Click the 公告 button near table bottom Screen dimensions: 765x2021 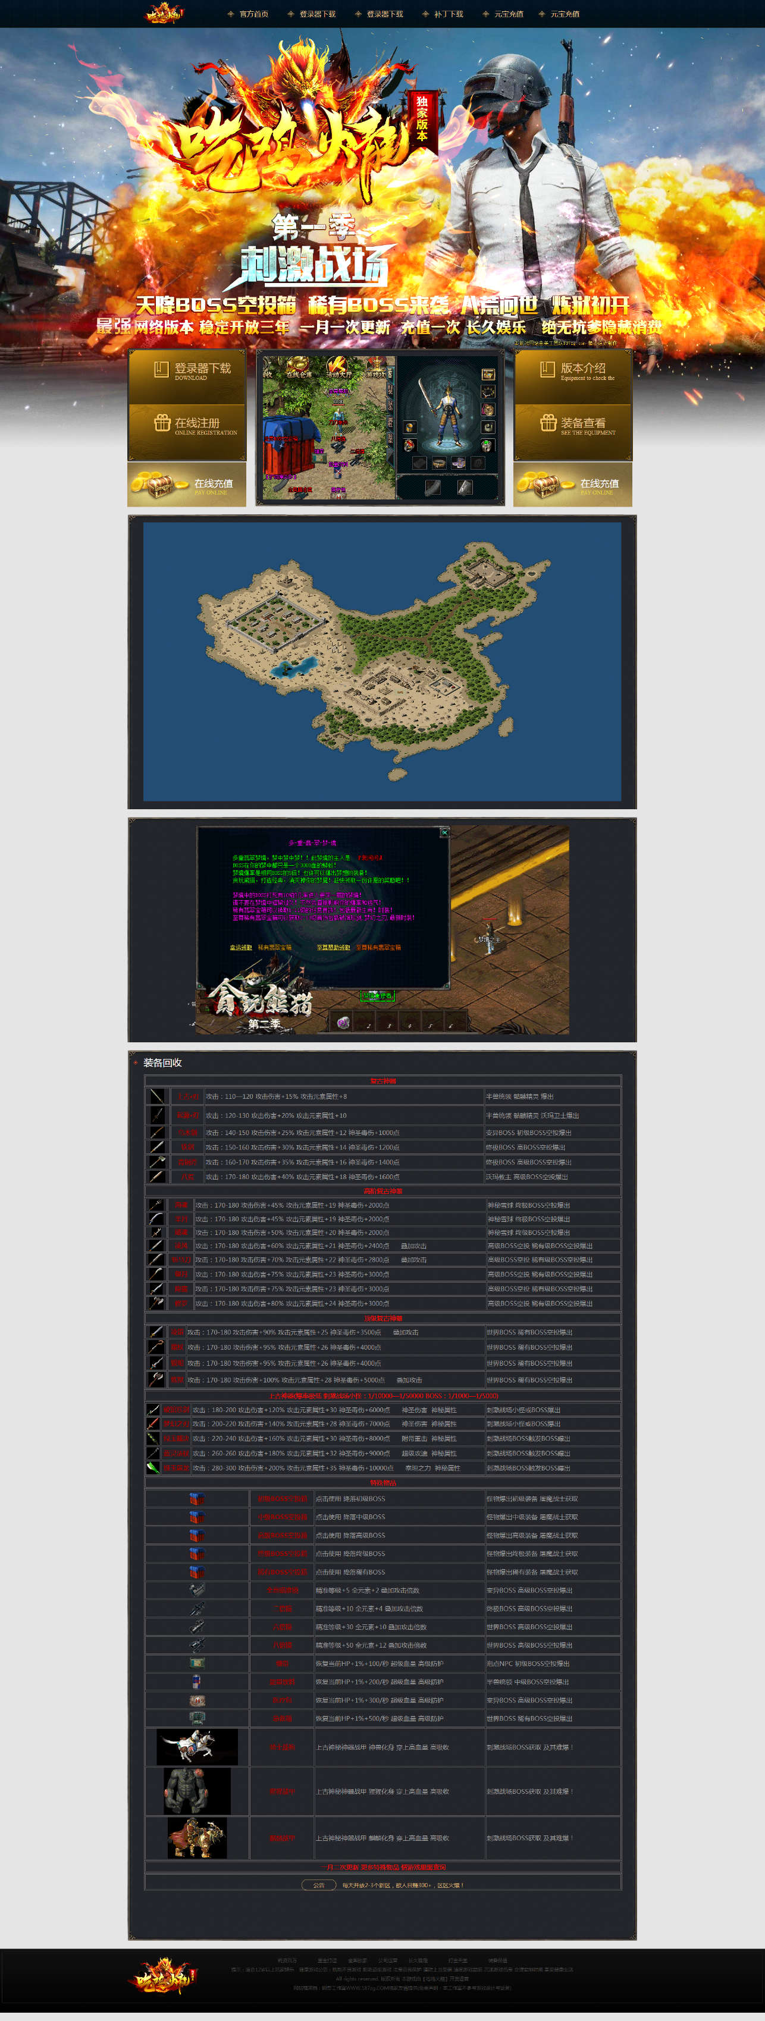319,1884
